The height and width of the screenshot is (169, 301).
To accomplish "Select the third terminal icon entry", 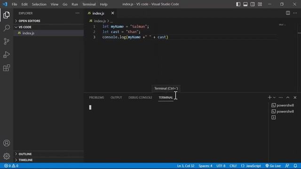I will tap(274, 117).
